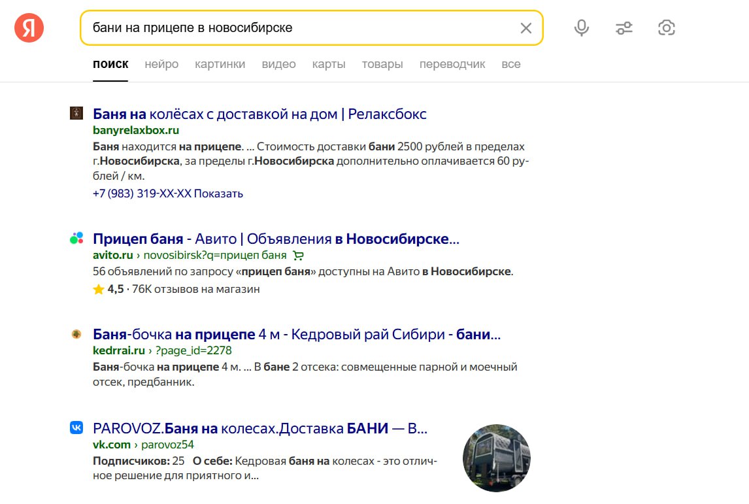Screen dimensions: 749x504
Task: Switch to the картинки tab
Action: 220,64
